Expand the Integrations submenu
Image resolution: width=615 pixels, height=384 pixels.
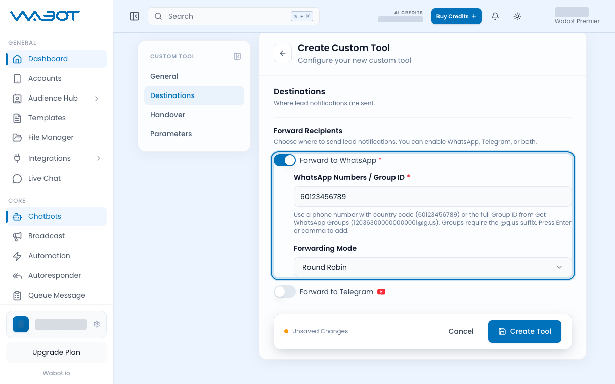98,158
